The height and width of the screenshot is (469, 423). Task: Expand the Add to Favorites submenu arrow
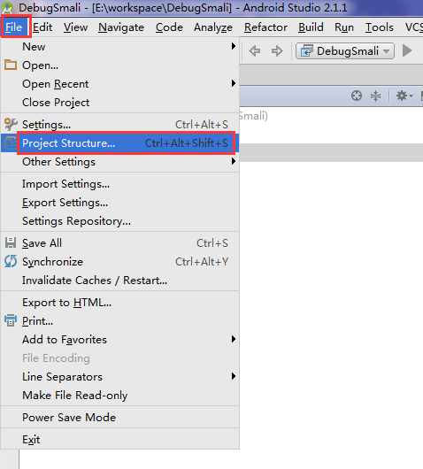tap(234, 339)
